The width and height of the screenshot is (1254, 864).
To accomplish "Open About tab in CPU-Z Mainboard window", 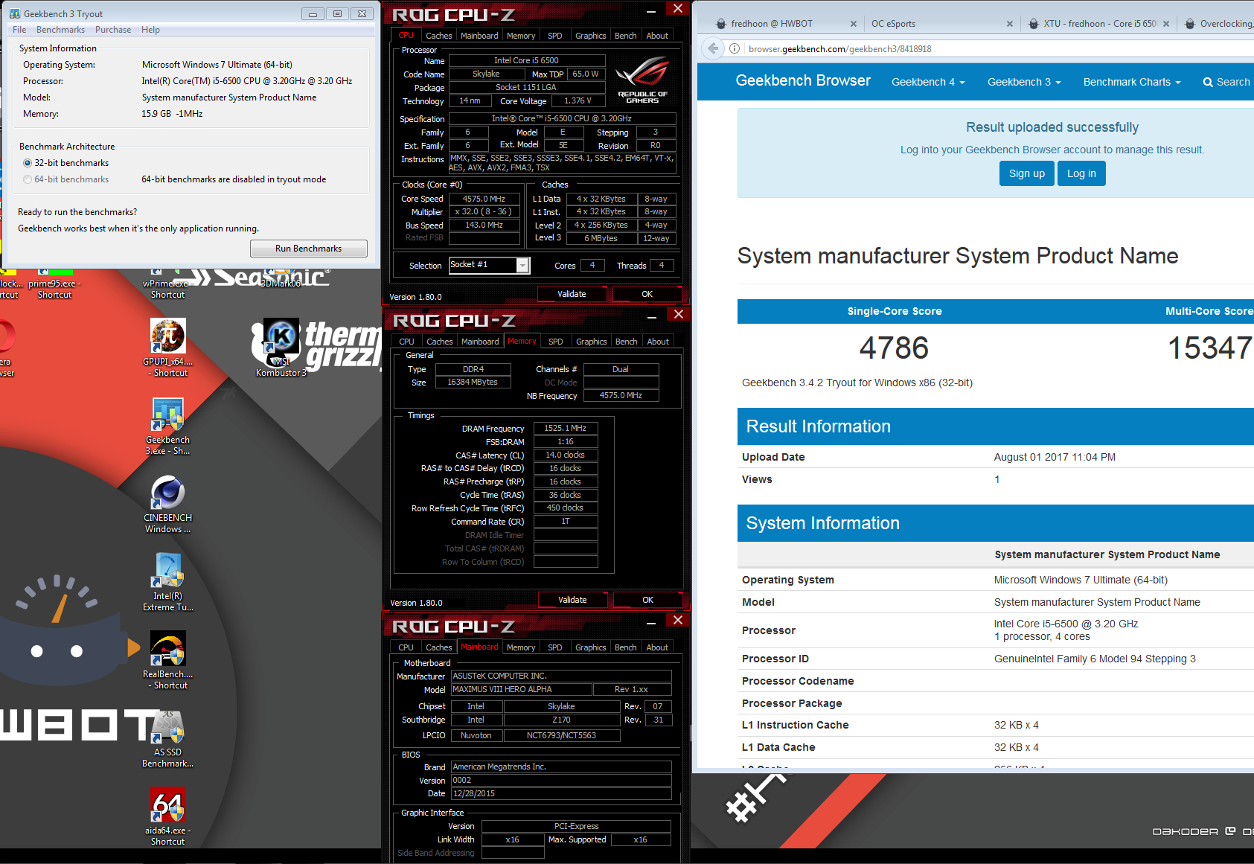I will tap(657, 647).
